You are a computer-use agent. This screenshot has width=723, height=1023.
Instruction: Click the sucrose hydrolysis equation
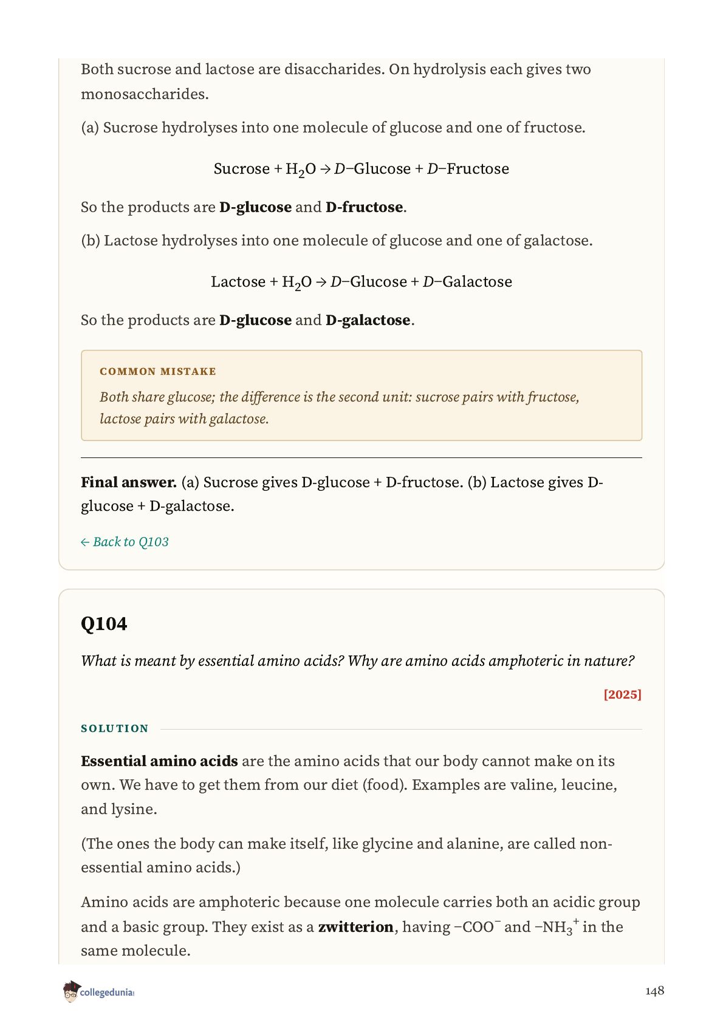pos(361,169)
